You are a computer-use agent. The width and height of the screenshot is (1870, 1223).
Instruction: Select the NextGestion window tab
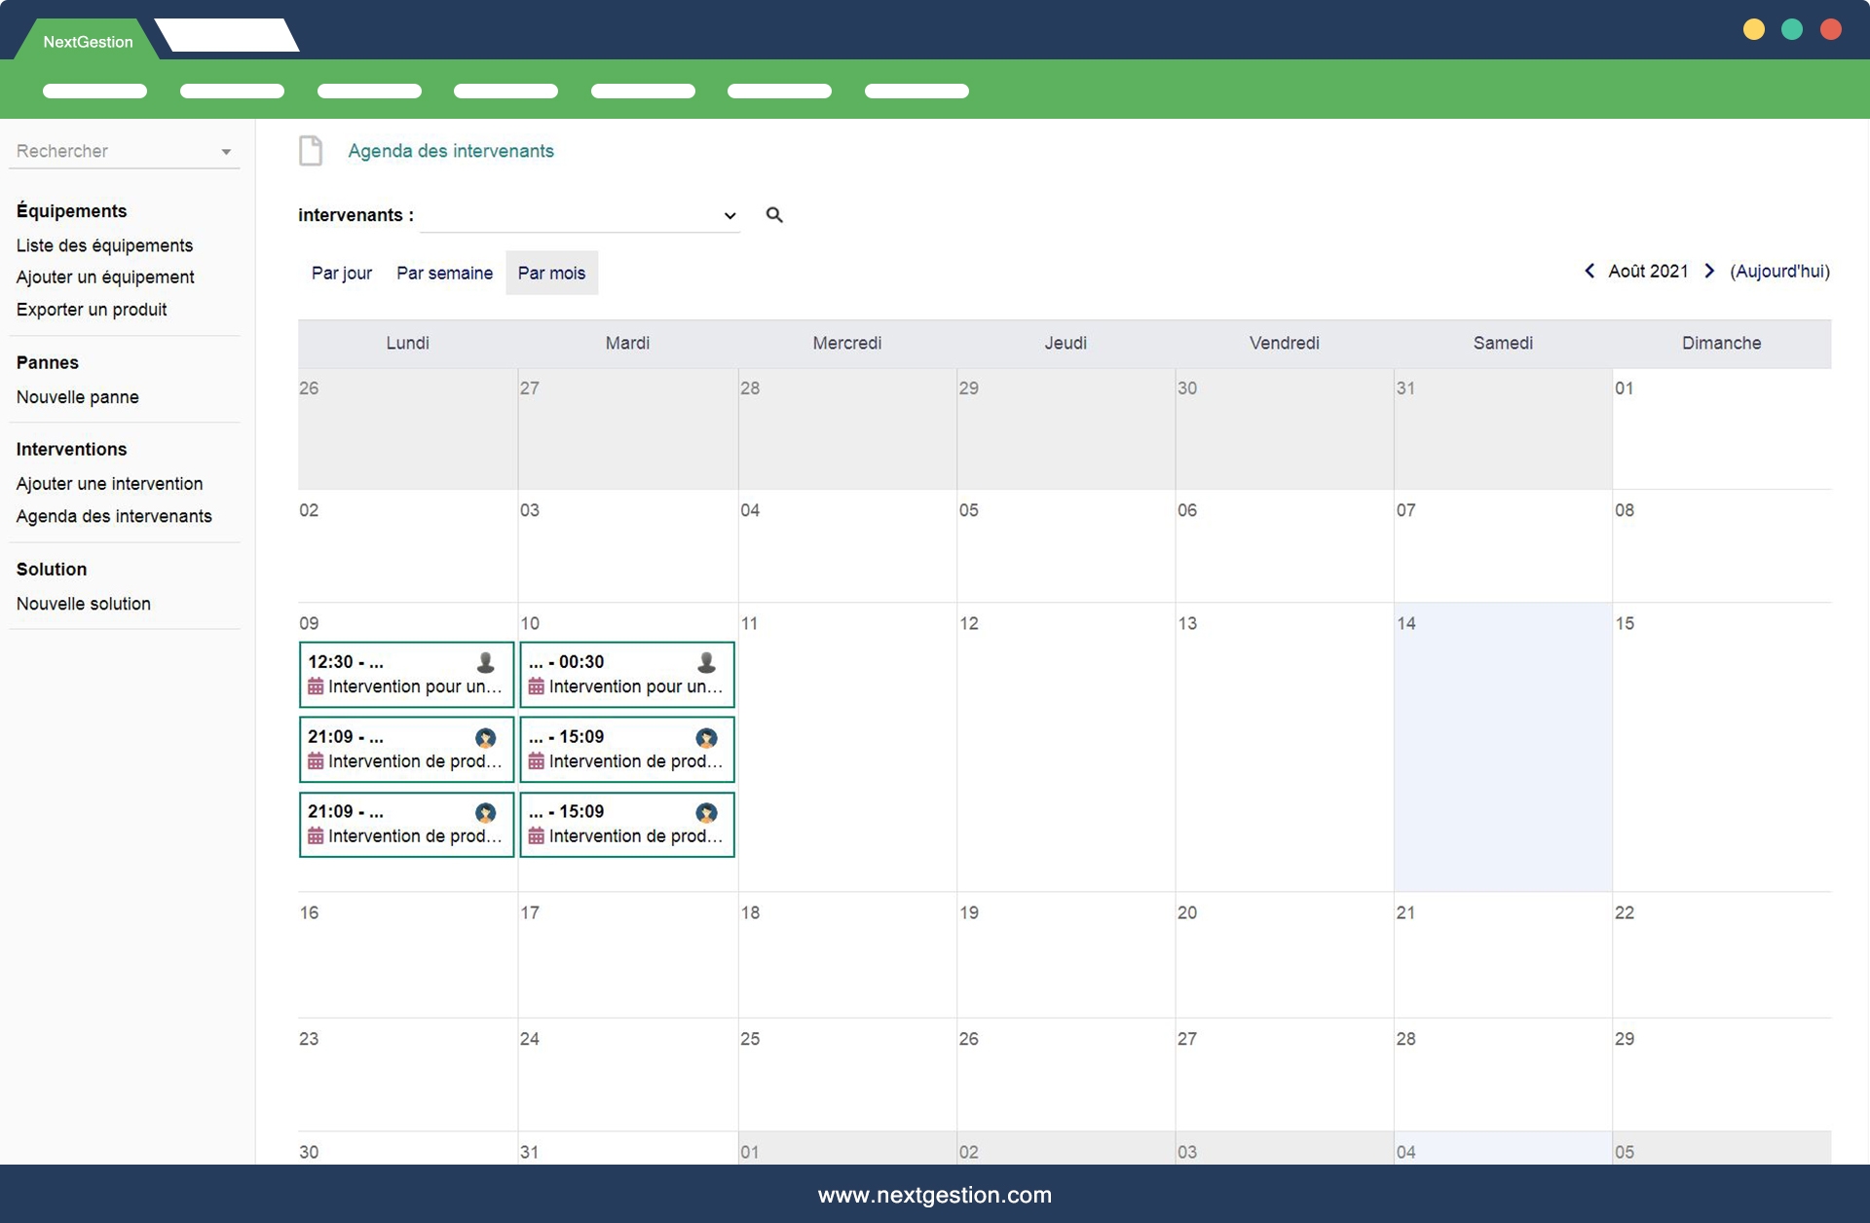point(88,42)
